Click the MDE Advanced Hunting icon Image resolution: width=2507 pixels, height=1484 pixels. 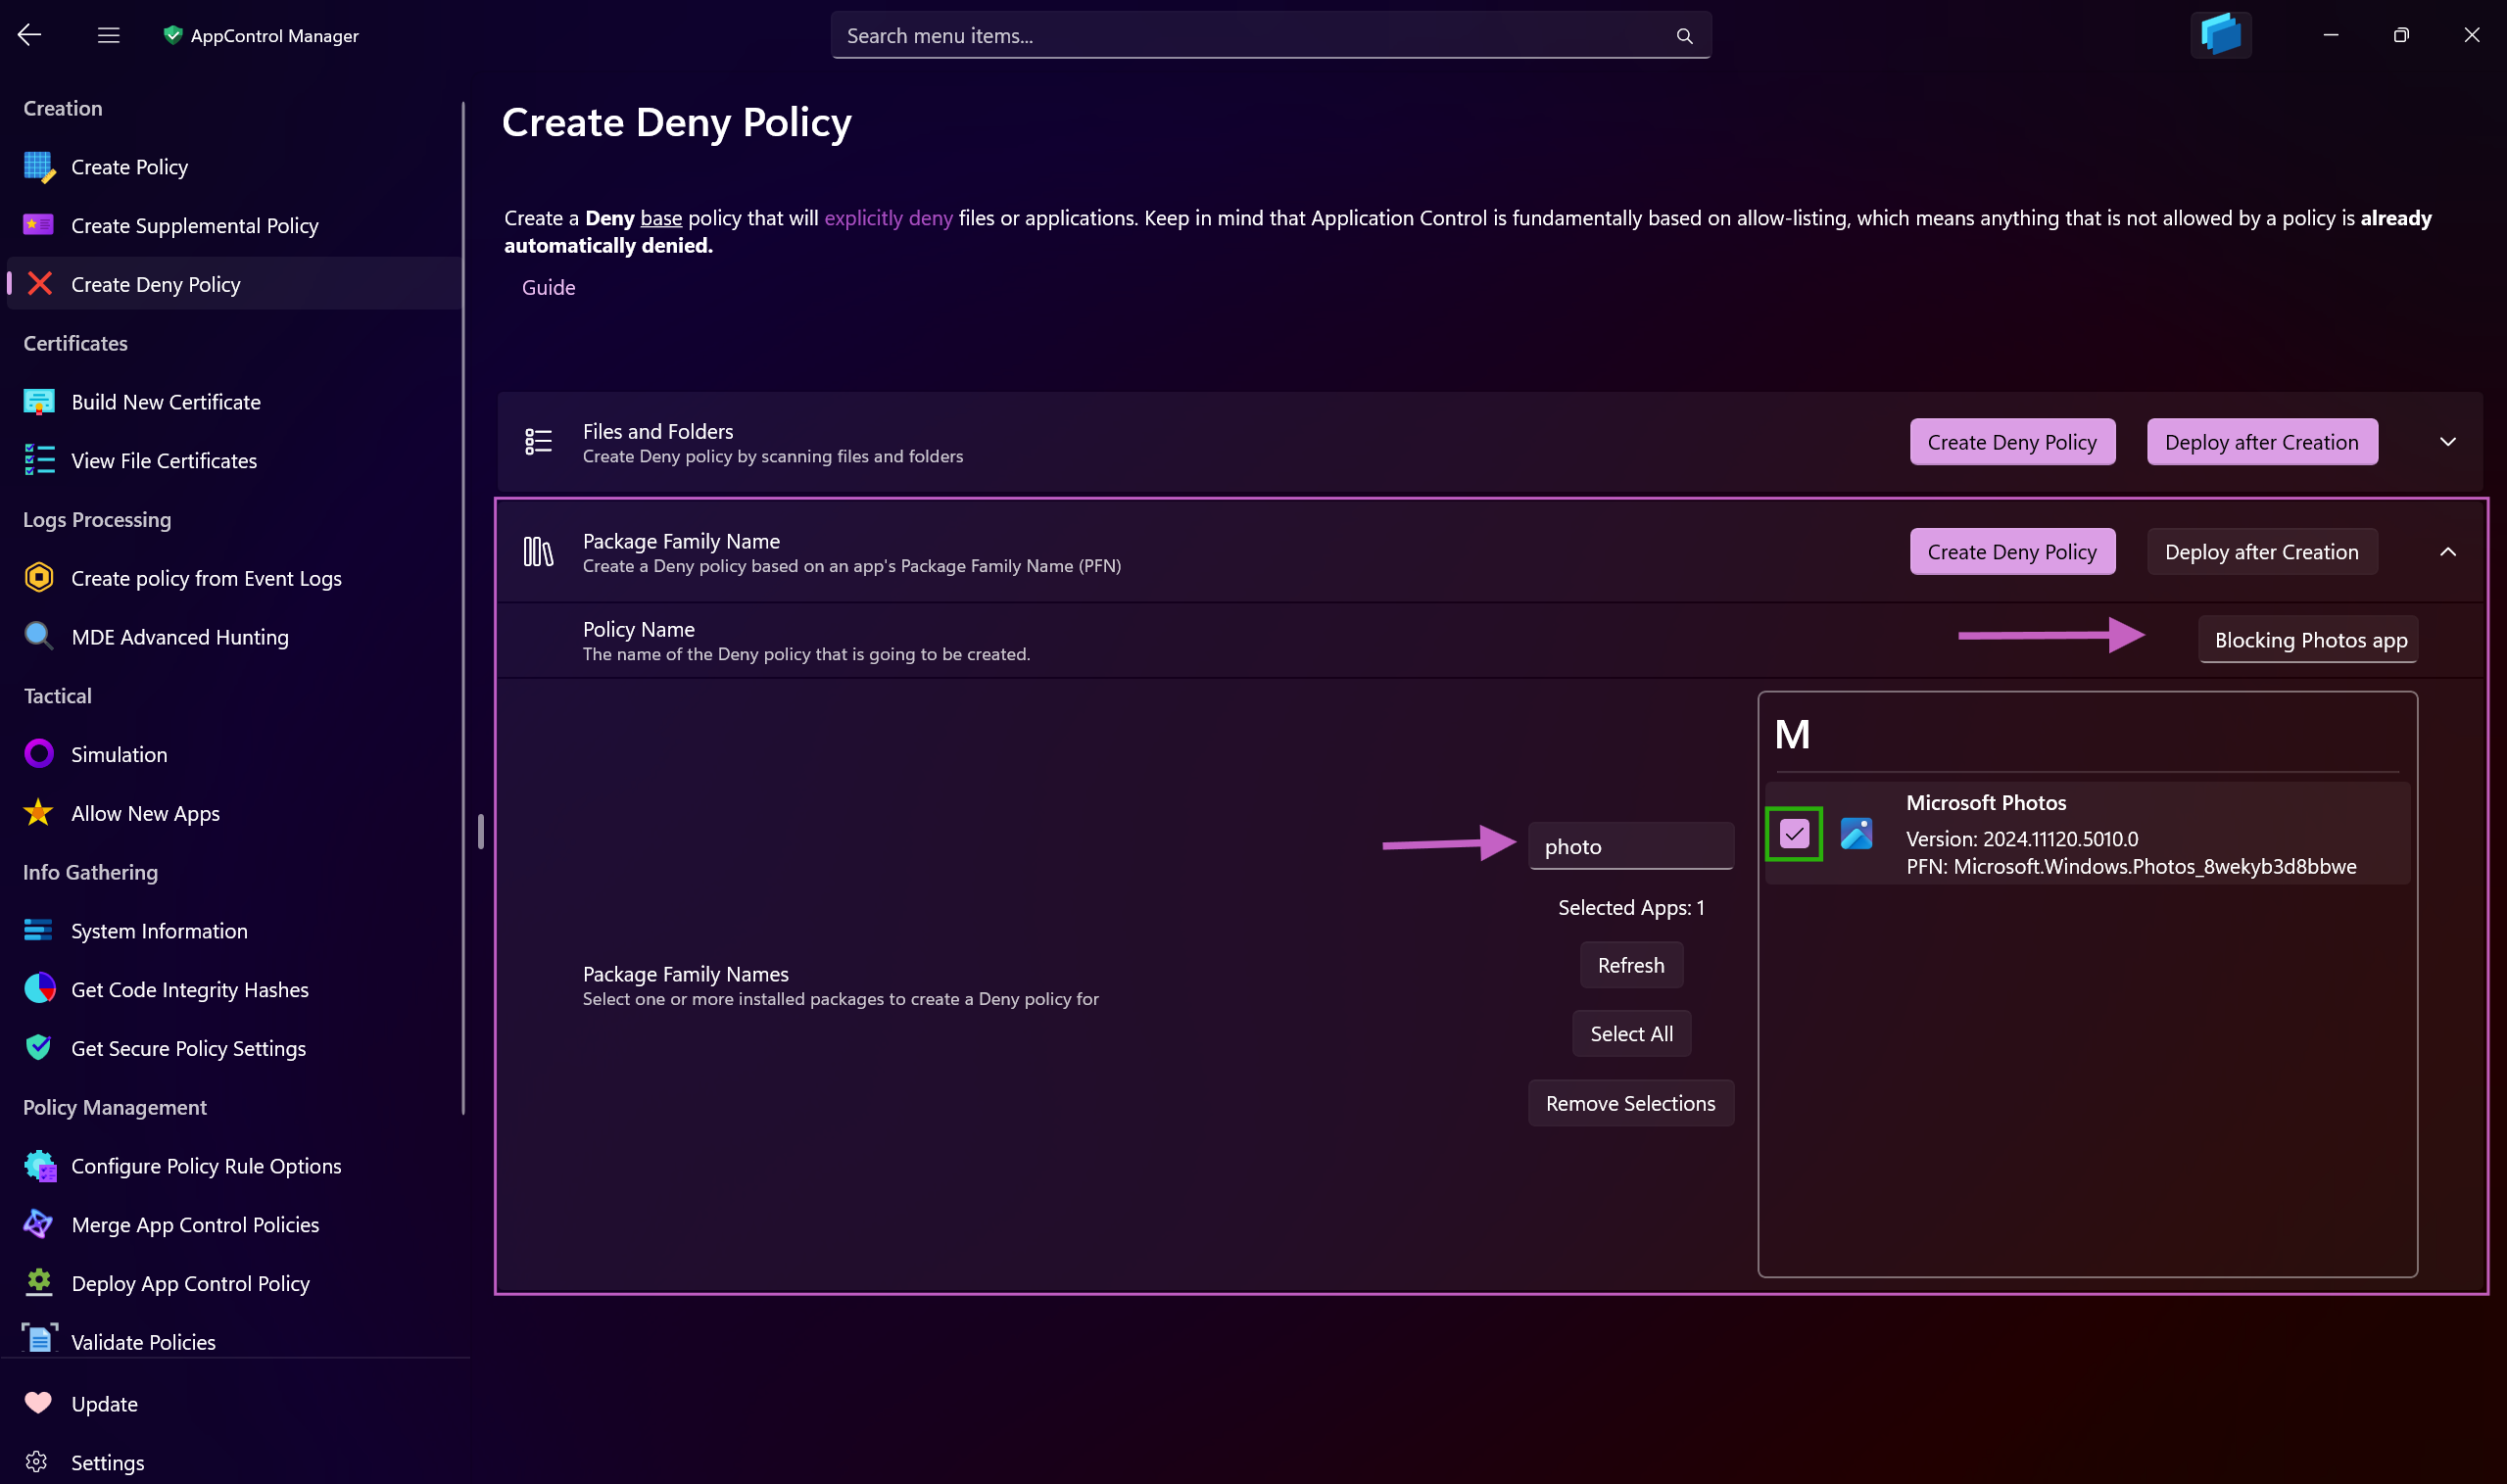tap(39, 636)
